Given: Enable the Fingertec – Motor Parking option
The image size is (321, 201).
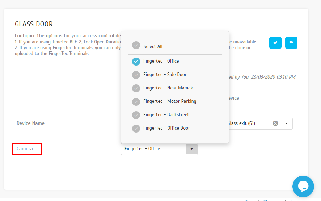Looking at the screenshot, I should coord(136,101).
